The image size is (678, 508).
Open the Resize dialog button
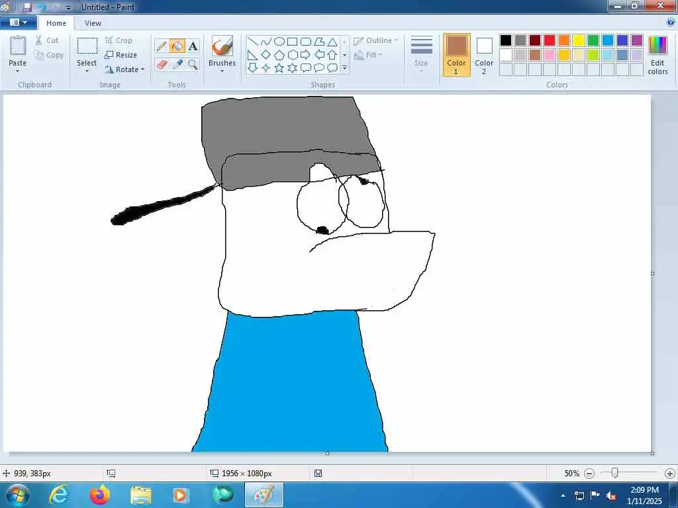click(121, 55)
